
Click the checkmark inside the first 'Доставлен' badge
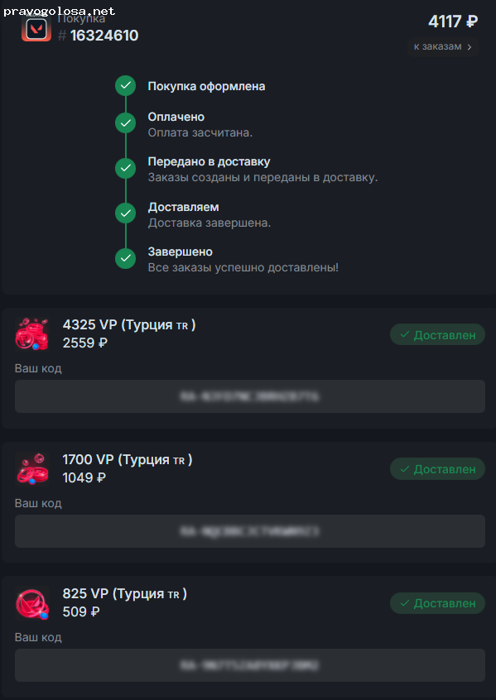[x=405, y=334]
